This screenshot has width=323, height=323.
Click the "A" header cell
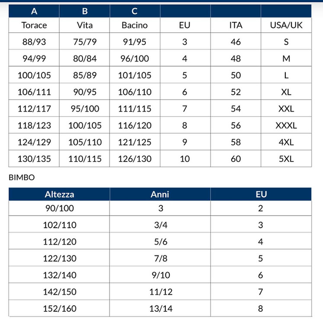pos(34,11)
